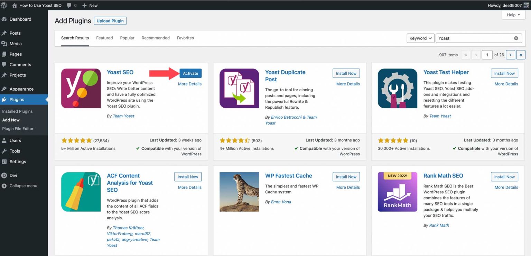Select the Plugins plug icon
531x256 pixels.
(6, 99)
